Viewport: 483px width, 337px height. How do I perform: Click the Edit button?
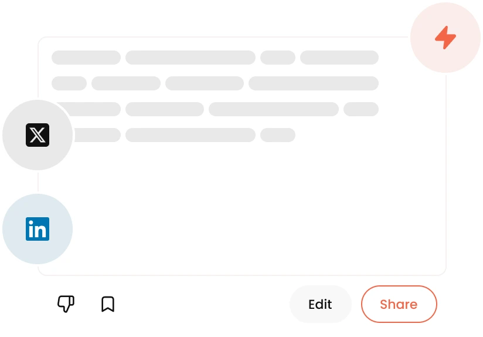321,304
